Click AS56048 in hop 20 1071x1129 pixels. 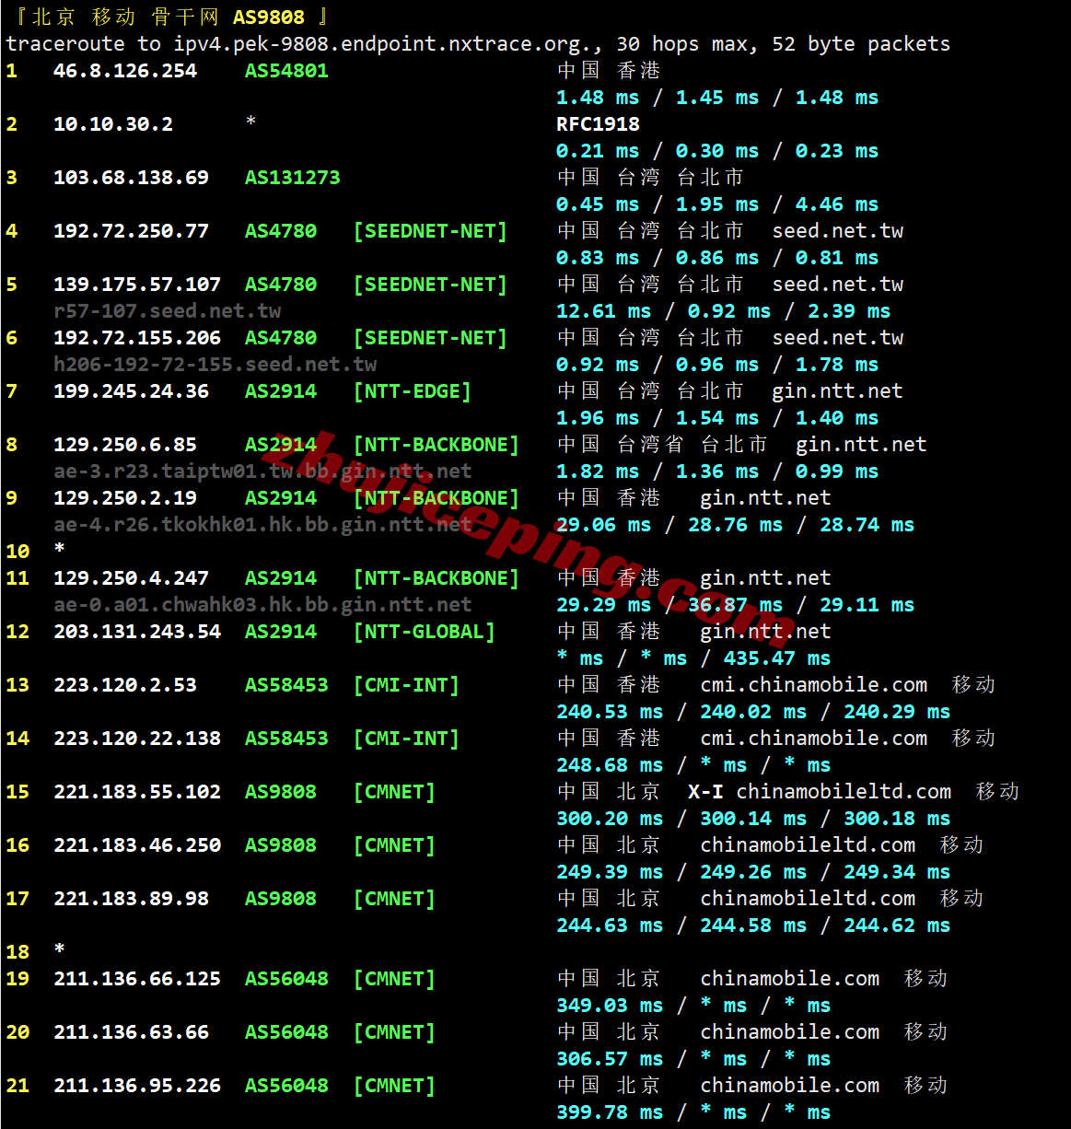[x=286, y=1032]
